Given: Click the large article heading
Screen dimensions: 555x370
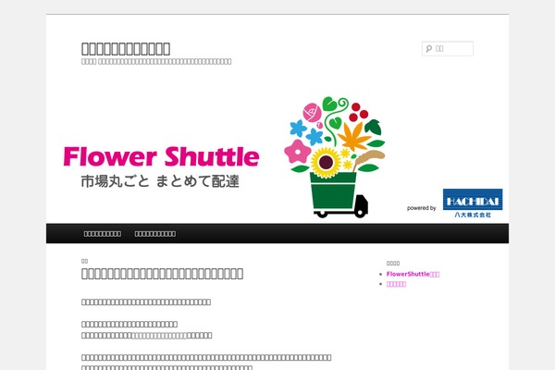Looking at the screenshot, I should [162, 274].
